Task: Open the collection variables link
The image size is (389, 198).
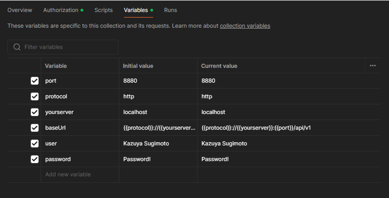Action: [245, 26]
